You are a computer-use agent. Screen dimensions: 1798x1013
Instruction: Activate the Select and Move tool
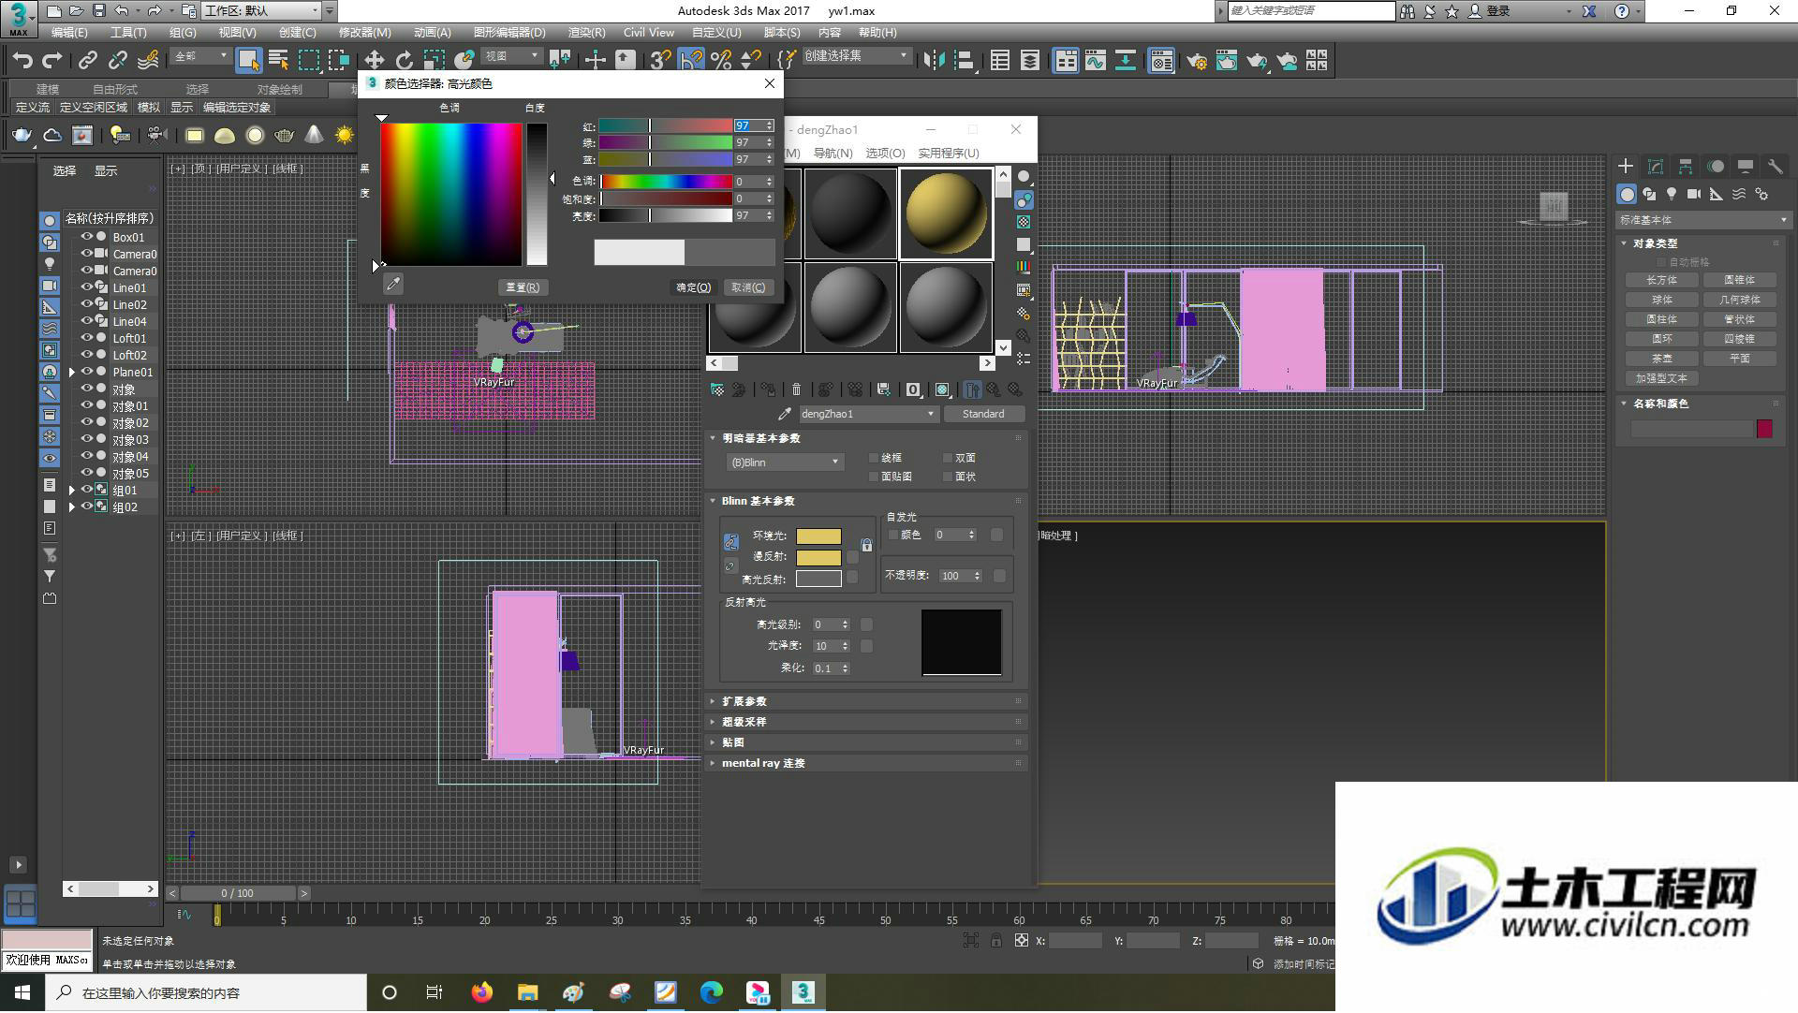(375, 61)
